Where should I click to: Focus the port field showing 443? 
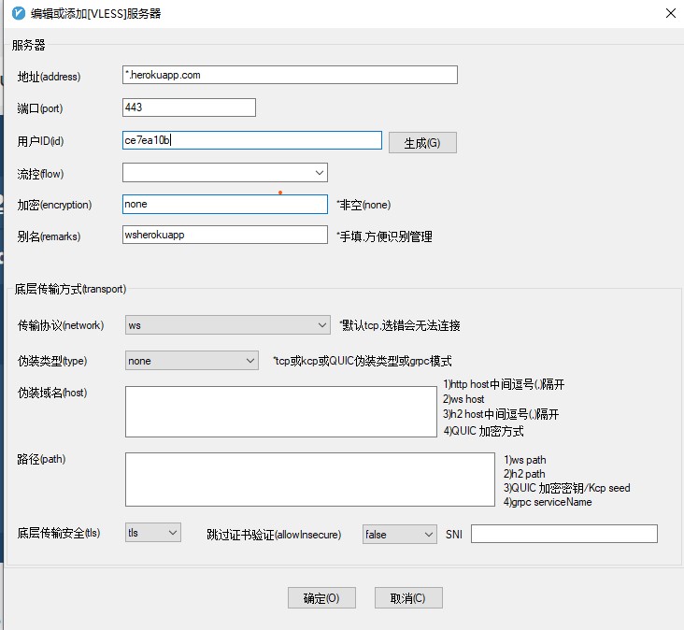pyautogui.click(x=189, y=107)
